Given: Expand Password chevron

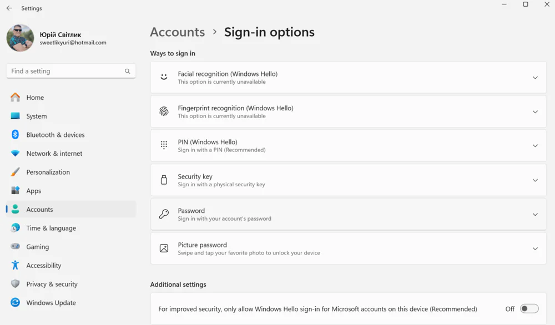Looking at the screenshot, I should point(535,214).
